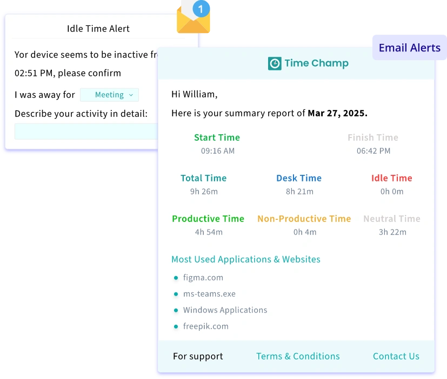The image size is (447, 379).
Task: Click the Start Time showing 09:16 AM
Action: coord(217,151)
